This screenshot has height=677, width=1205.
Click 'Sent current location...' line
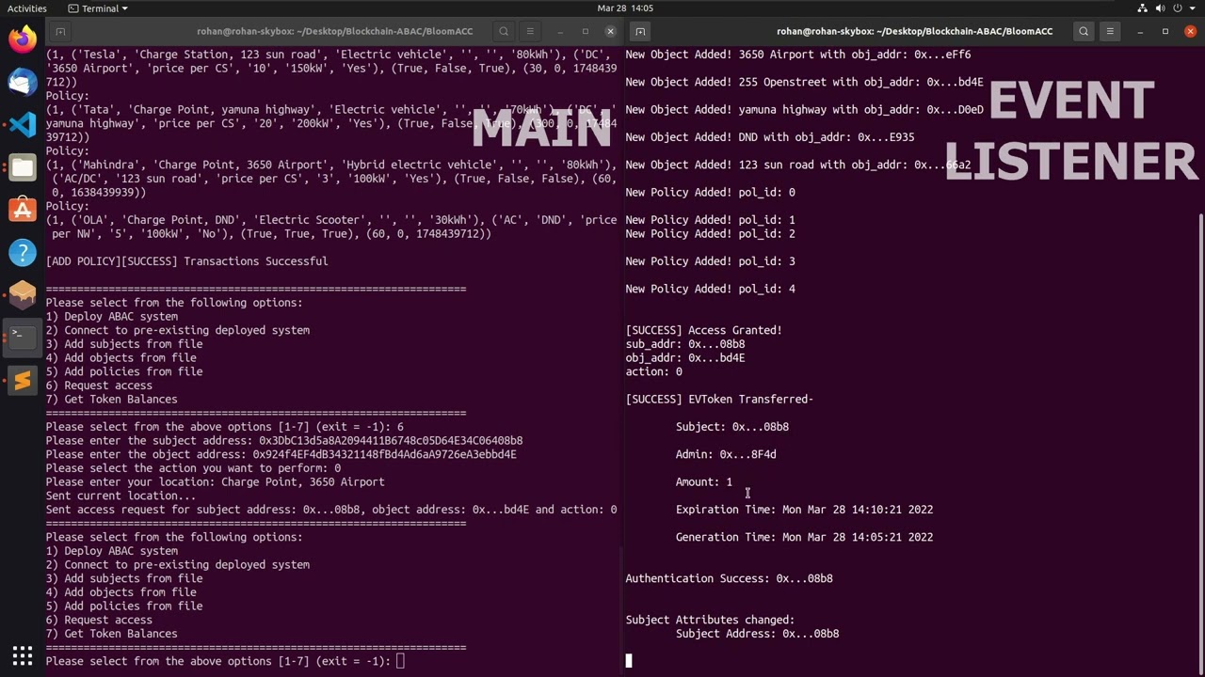(120, 496)
